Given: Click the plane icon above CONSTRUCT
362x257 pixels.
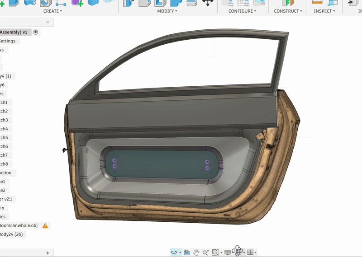Looking at the screenshot, I should pyautogui.click(x=288, y=3).
